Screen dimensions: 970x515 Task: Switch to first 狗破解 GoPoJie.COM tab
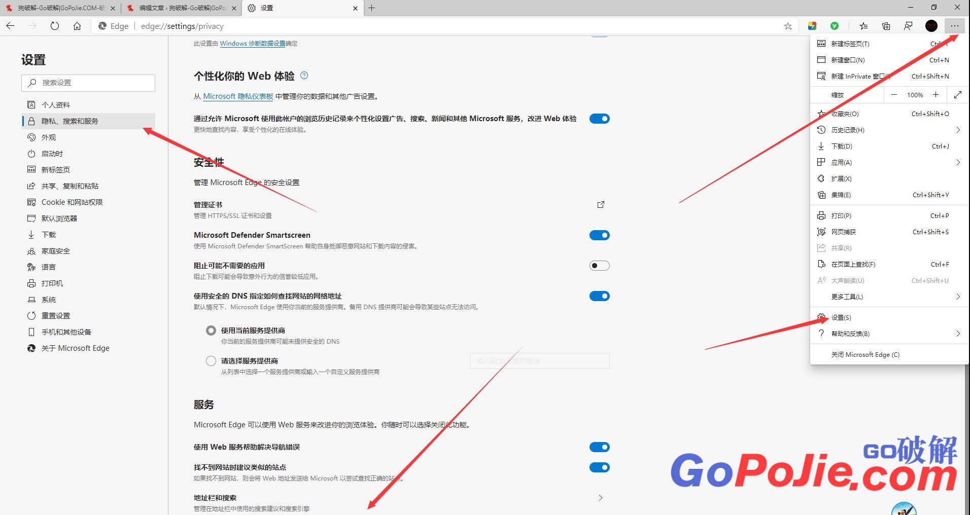coord(61,8)
